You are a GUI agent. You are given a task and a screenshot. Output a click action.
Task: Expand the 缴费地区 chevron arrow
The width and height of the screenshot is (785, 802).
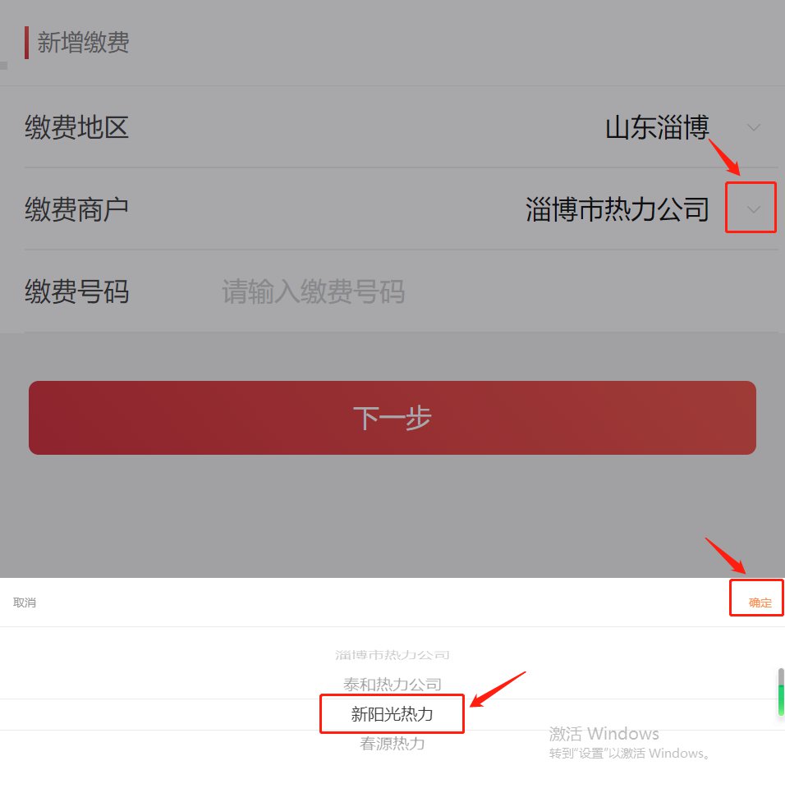[753, 127]
